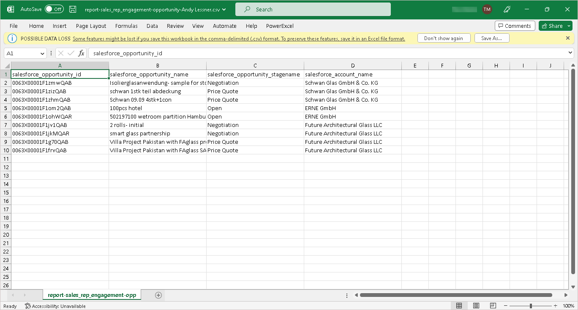The image size is (578, 310).
Task: Click next sheet navigation arrow
Action: click(x=25, y=295)
